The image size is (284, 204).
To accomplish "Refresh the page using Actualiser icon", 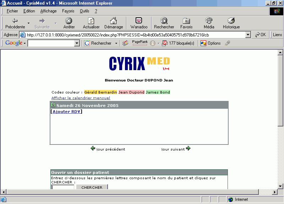I will pos(91,21).
